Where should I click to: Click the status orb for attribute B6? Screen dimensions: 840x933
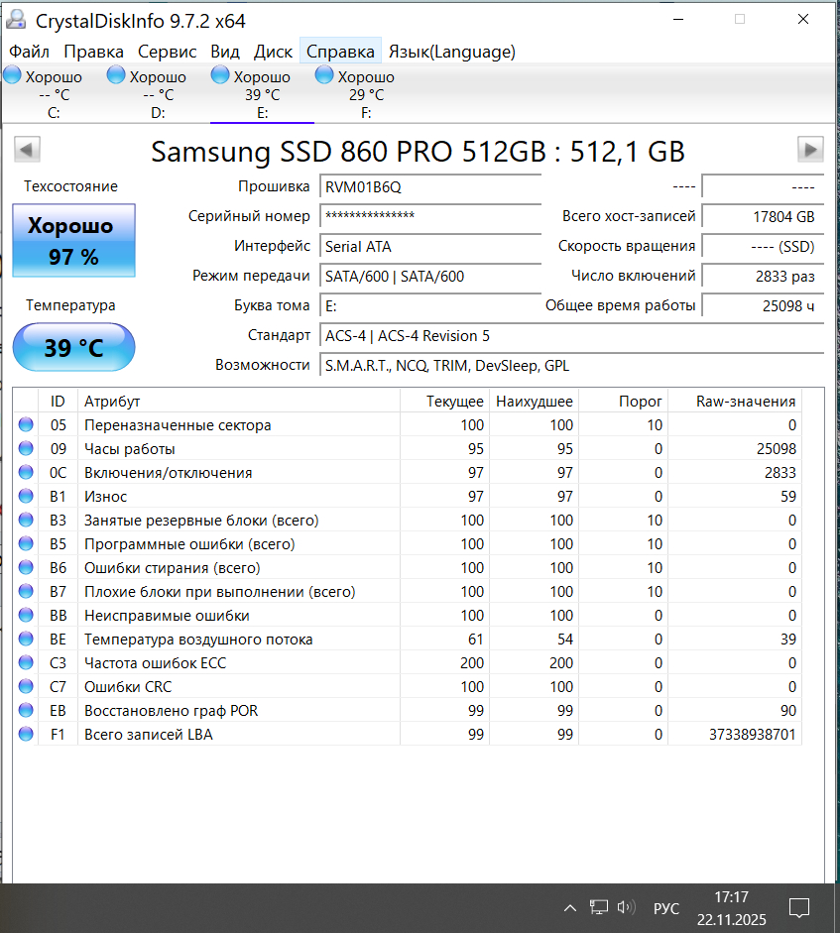(26, 567)
